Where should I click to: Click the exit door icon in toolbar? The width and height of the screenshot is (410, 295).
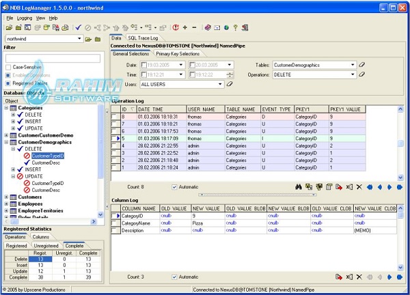(245, 27)
